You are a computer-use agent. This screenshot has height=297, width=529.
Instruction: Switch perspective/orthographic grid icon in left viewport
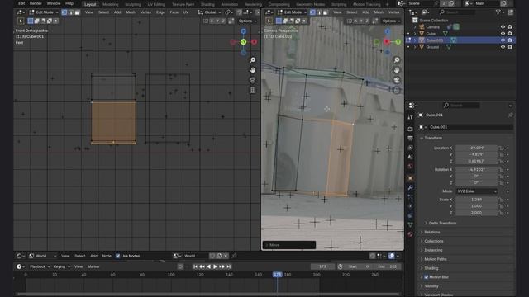click(253, 90)
